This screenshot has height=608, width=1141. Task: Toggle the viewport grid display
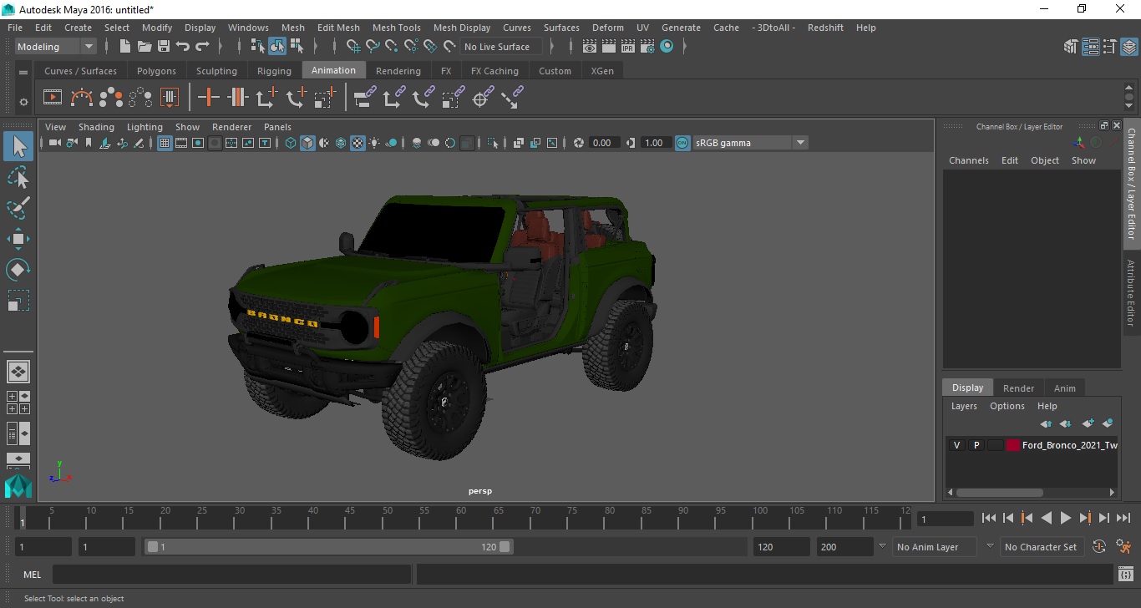click(x=165, y=143)
